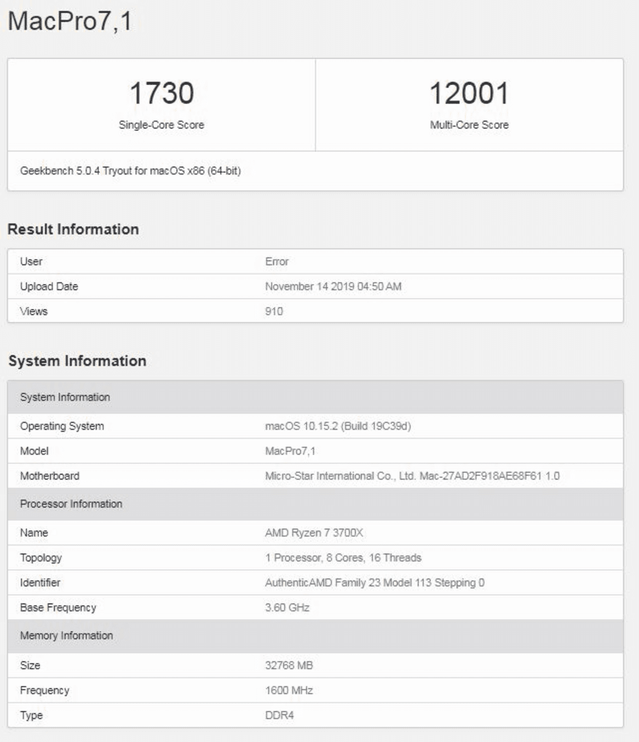Open the user named Error
Screen dimensions: 639x742
pos(277,262)
